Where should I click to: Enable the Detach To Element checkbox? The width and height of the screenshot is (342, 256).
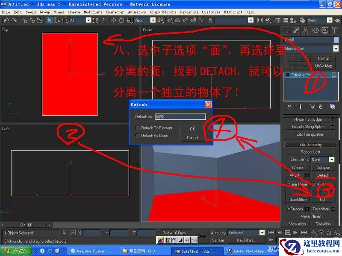137,128
